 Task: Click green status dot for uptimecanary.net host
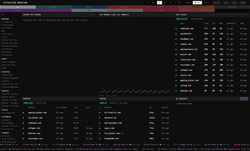click(x=176, y=50)
